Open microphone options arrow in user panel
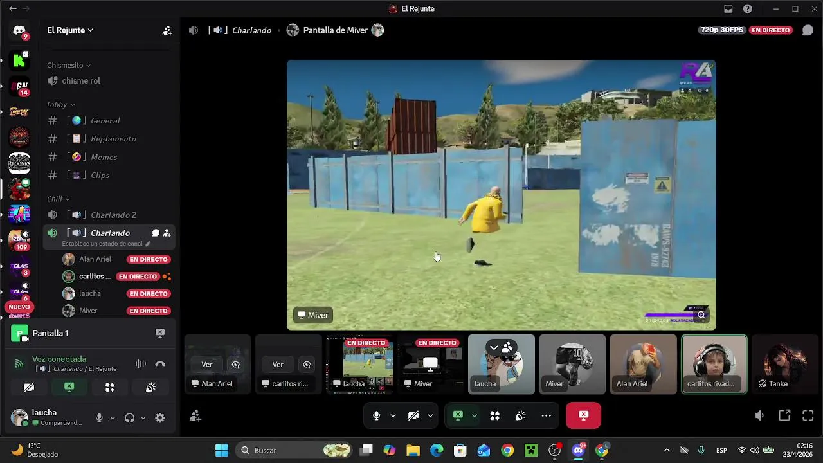 click(113, 418)
